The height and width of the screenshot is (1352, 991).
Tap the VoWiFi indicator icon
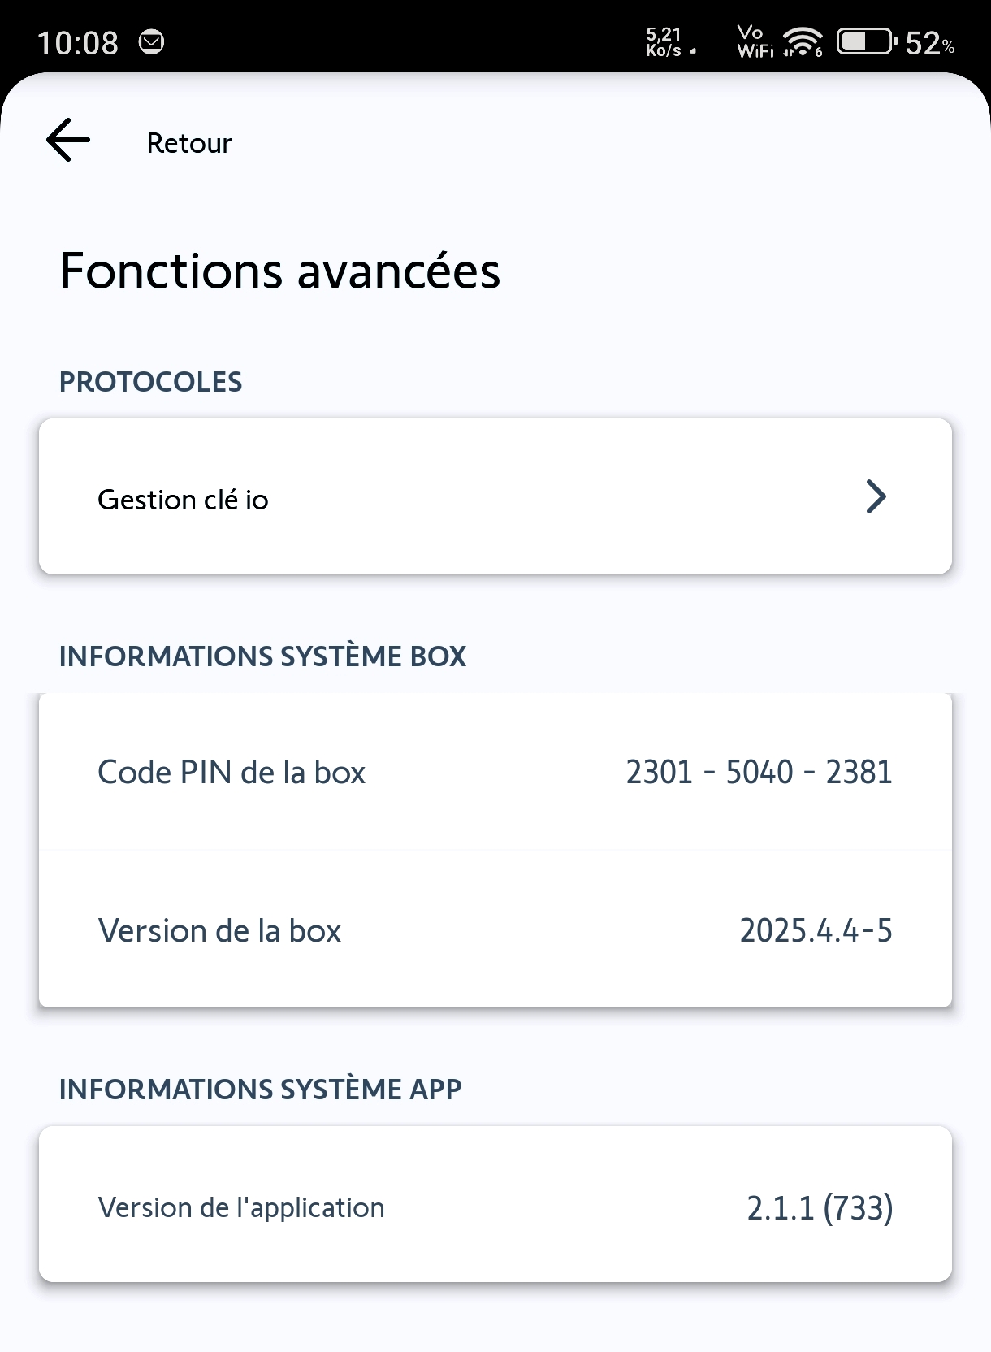755,41
